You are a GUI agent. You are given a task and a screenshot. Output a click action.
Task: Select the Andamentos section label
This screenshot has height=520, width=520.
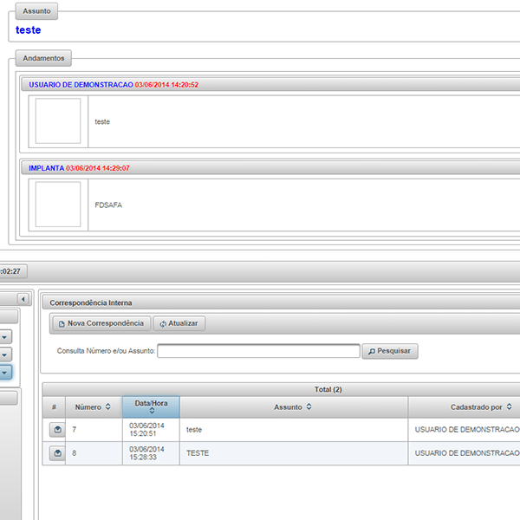tap(43, 58)
